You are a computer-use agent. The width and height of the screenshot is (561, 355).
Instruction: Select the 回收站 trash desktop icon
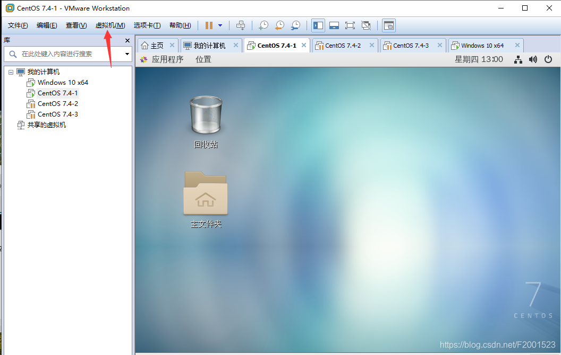[206, 122]
